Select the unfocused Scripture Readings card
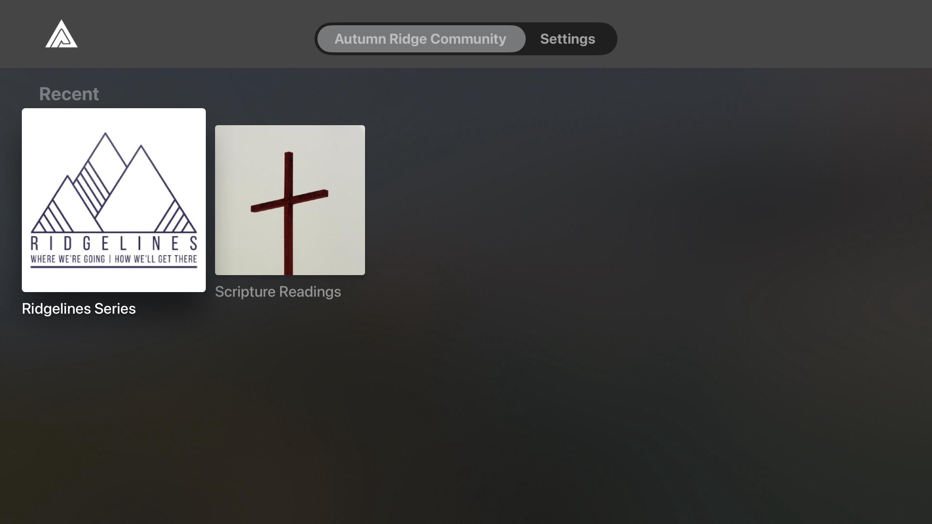This screenshot has height=524, width=932. coord(290,200)
